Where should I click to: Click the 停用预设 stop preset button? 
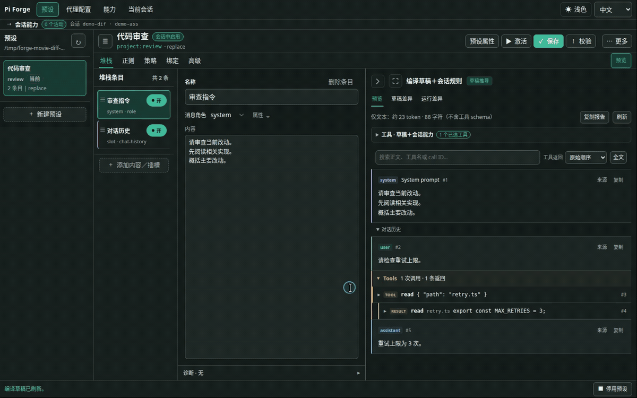(612, 389)
